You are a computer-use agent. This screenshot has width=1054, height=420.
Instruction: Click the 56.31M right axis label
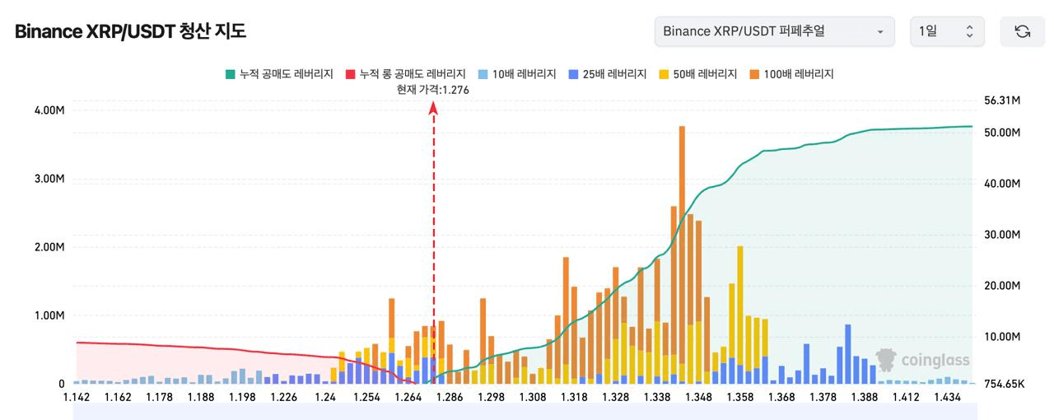click(1002, 100)
